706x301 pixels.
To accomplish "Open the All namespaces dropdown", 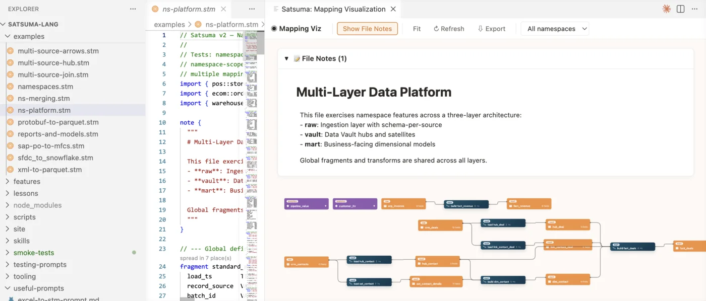I will tap(554, 29).
